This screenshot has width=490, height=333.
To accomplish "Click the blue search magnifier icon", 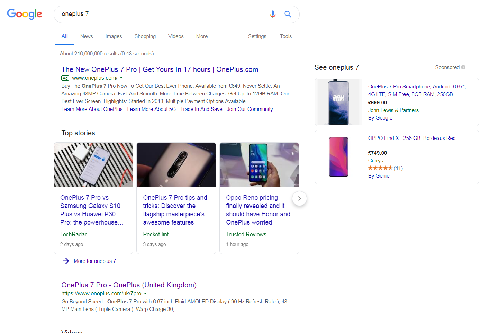I will [288, 14].
